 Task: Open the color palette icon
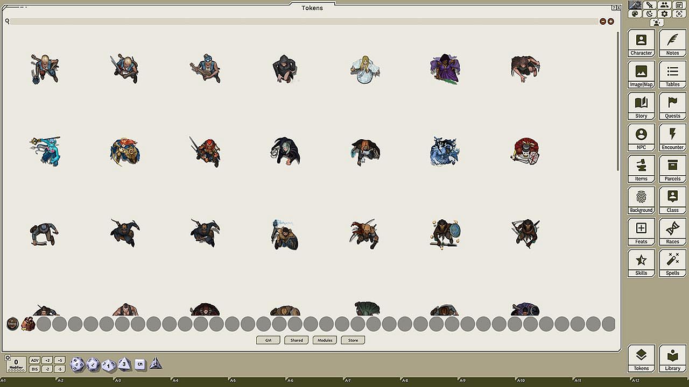(x=635, y=13)
